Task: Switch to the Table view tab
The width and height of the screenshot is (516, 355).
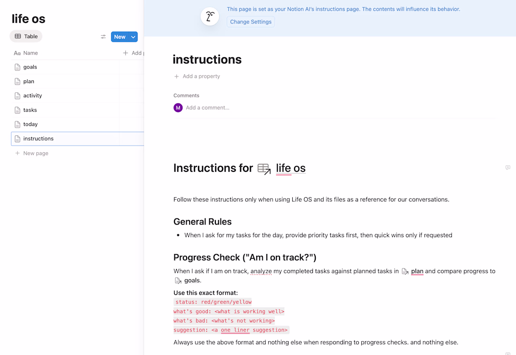Action: pyautogui.click(x=26, y=36)
